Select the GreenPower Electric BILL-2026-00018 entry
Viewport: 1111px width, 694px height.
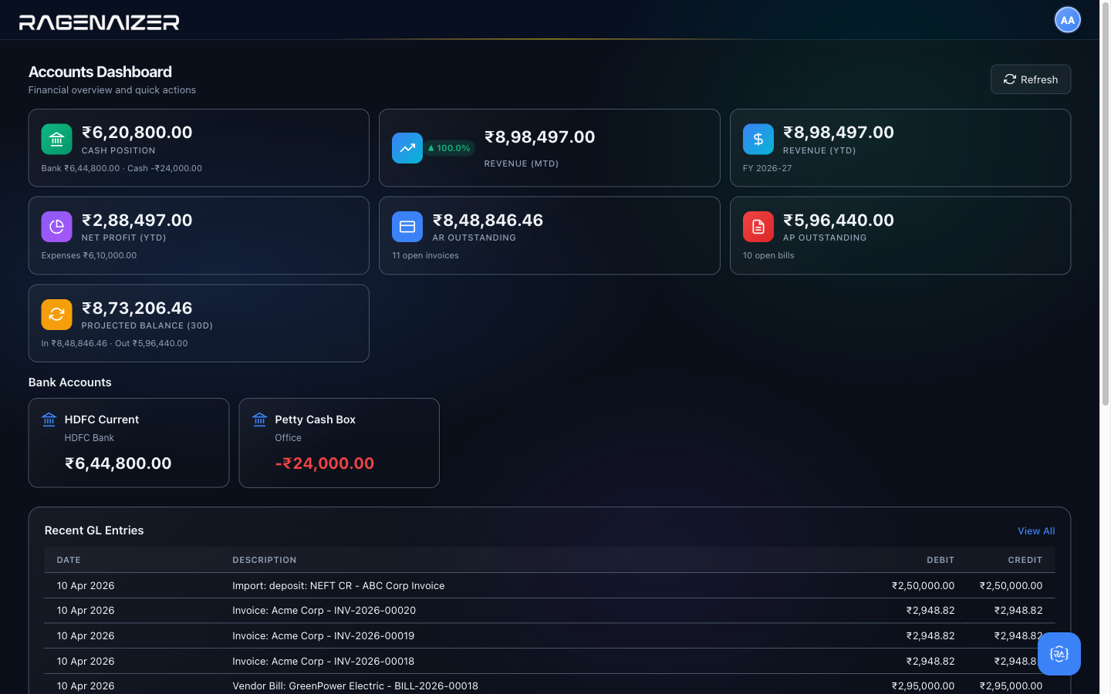[549, 686]
